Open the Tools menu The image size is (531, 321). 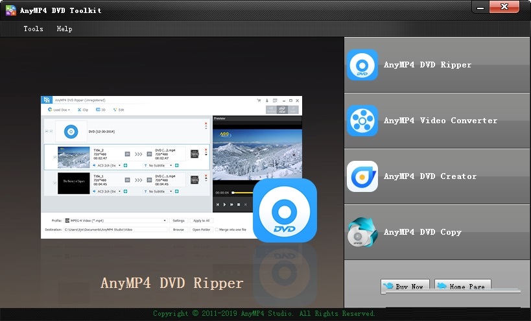(33, 29)
